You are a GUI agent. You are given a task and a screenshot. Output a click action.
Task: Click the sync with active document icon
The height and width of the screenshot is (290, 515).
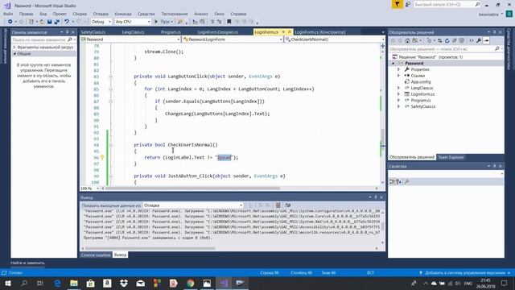(x=439, y=41)
